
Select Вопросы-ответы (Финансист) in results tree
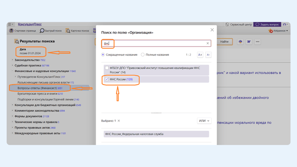click(40, 88)
